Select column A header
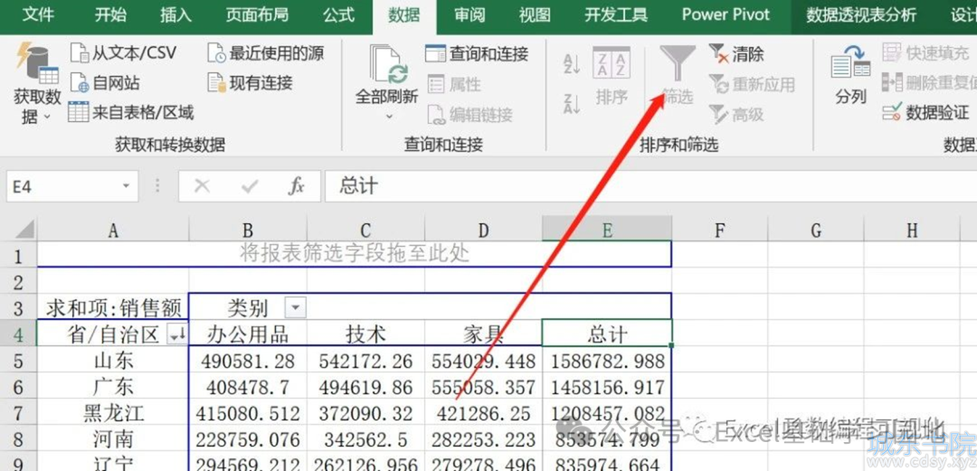Screen dimensions: 977x471 (113, 231)
